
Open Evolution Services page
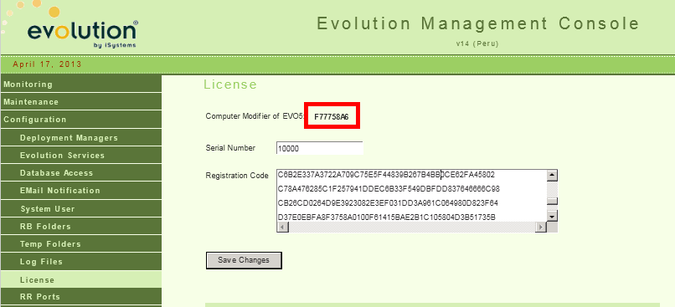click(x=81, y=156)
